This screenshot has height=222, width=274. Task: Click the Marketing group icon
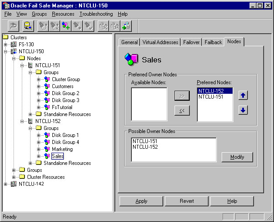tap(47, 149)
